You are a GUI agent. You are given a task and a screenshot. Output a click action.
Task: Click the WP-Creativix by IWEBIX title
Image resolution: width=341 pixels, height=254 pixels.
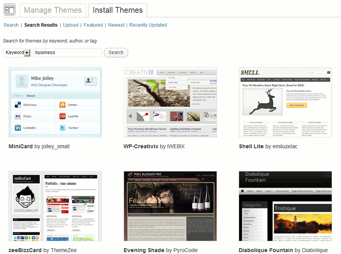[x=154, y=146]
